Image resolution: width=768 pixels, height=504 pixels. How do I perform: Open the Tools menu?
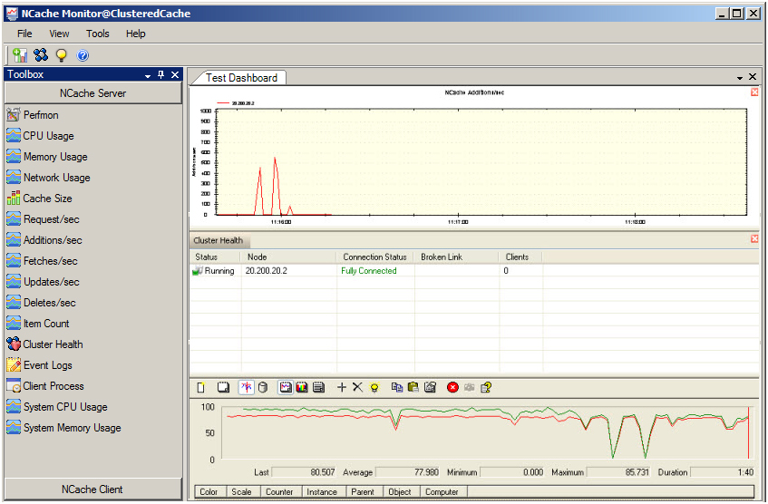[97, 34]
